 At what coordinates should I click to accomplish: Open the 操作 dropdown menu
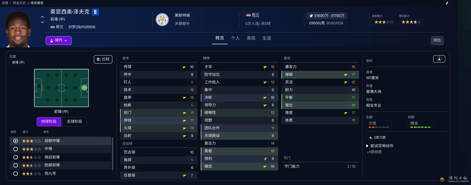[x=58, y=40]
